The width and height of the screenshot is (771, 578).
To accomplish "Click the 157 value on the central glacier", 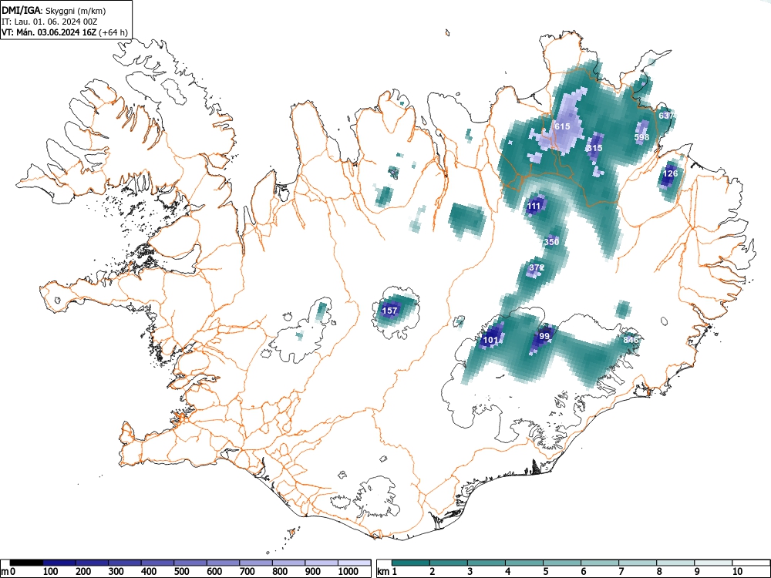I will point(389,311).
